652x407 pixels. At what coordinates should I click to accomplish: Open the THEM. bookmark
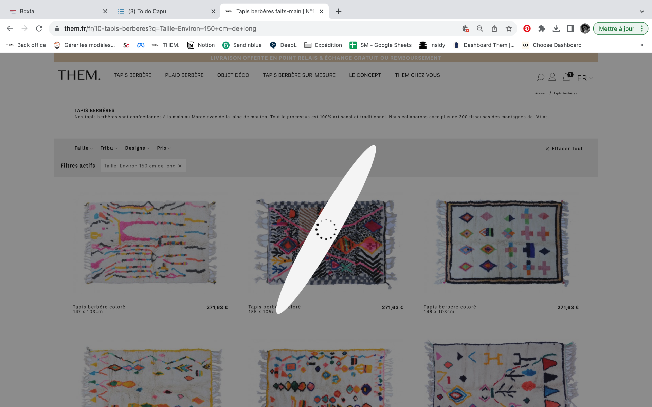click(165, 45)
